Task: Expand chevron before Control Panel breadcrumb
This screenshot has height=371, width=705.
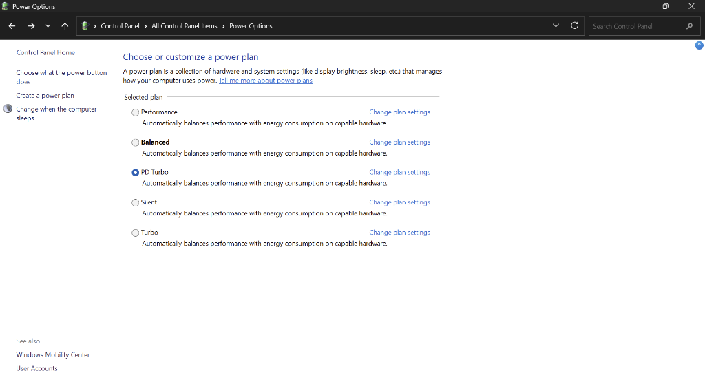Action: 95,26
